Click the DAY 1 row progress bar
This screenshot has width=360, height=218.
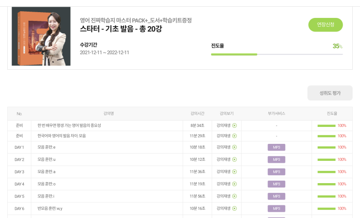click(327, 147)
